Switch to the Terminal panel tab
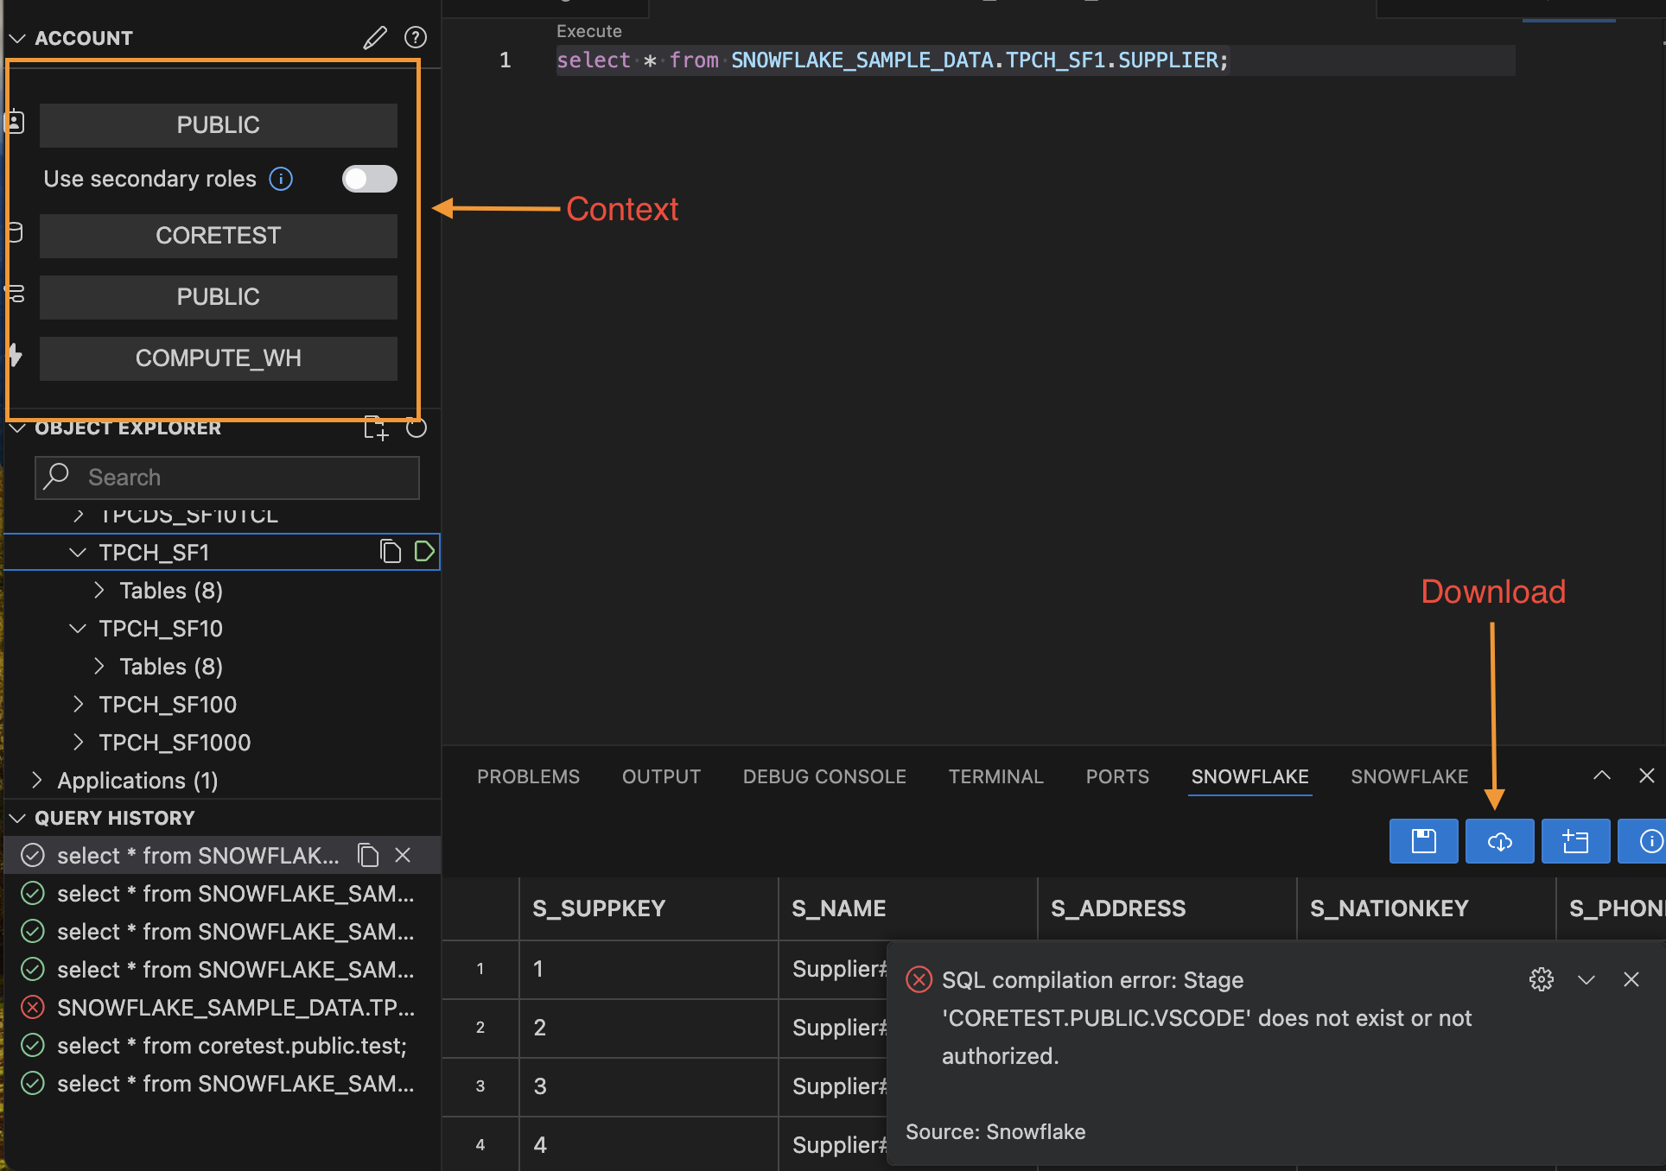 click(995, 776)
